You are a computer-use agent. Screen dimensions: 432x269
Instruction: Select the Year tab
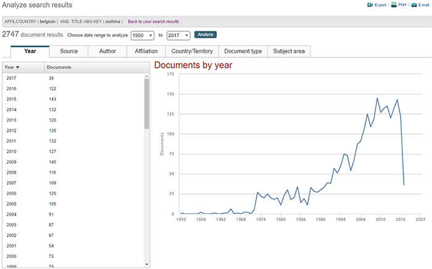(x=30, y=51)
